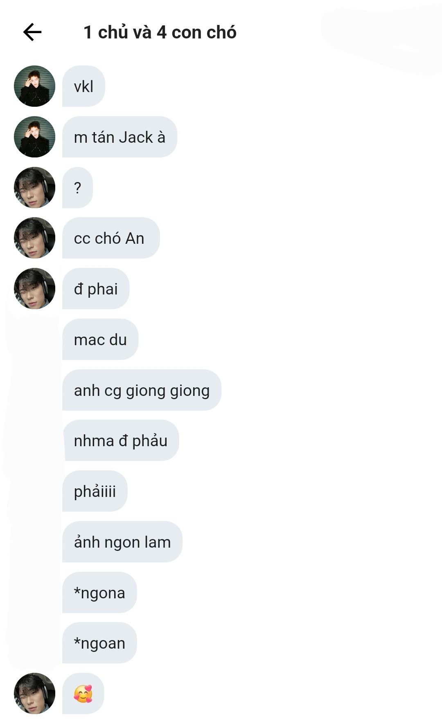This screenshot has height=719, width=442.
Task: Select the 'phảiiii' message bubble
Action: point(95,491)
